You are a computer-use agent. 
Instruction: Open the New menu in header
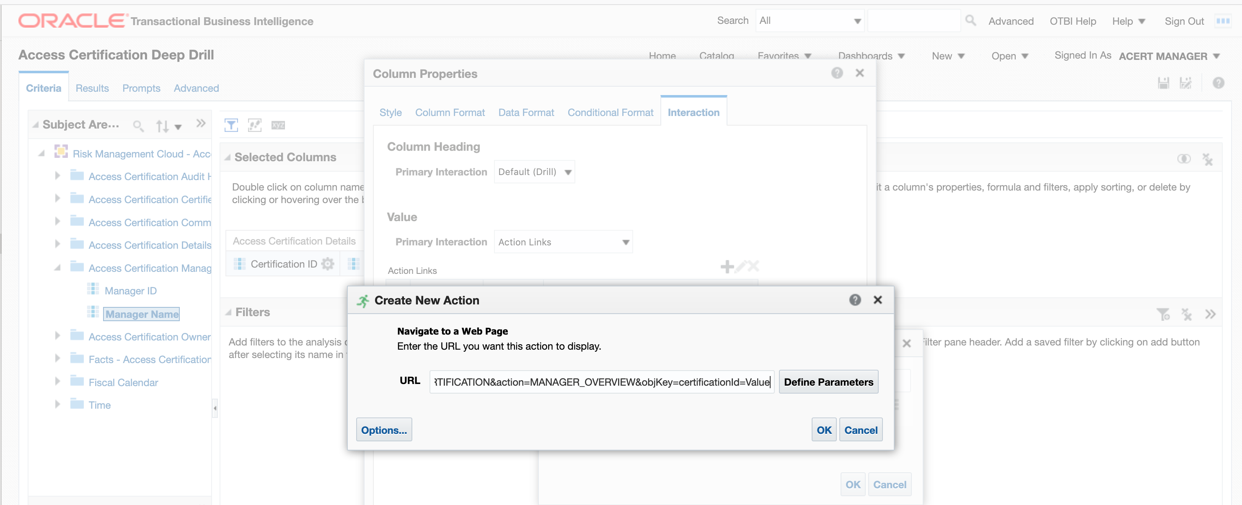[x=948, y=56]
